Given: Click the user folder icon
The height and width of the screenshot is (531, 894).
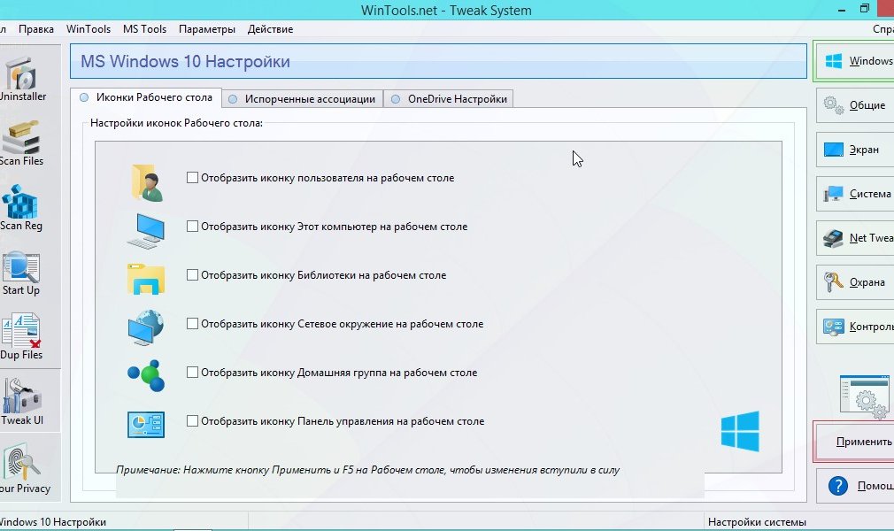Looking at the screenshot, I should 147,182.
